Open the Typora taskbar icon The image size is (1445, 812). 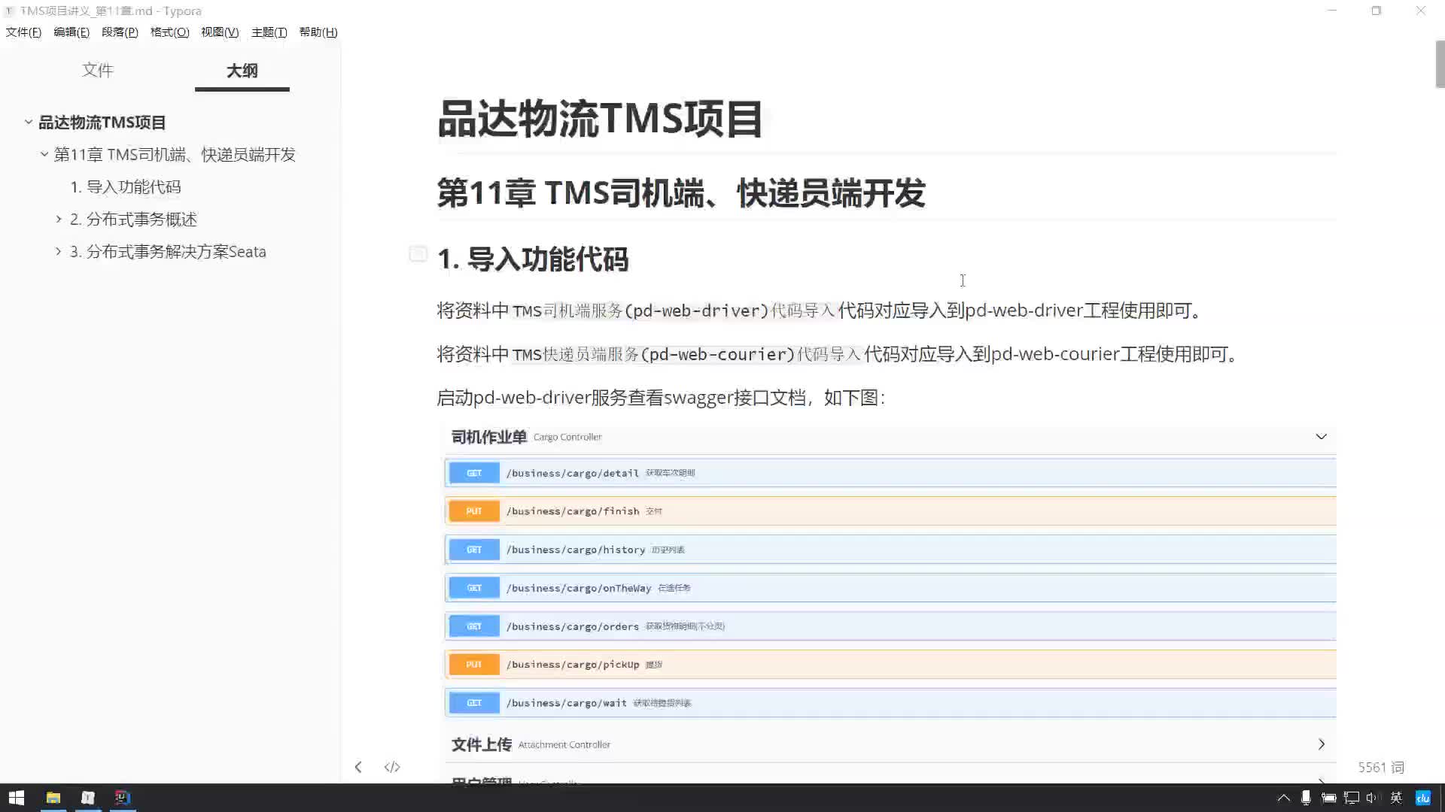click(x=88, y=798)
